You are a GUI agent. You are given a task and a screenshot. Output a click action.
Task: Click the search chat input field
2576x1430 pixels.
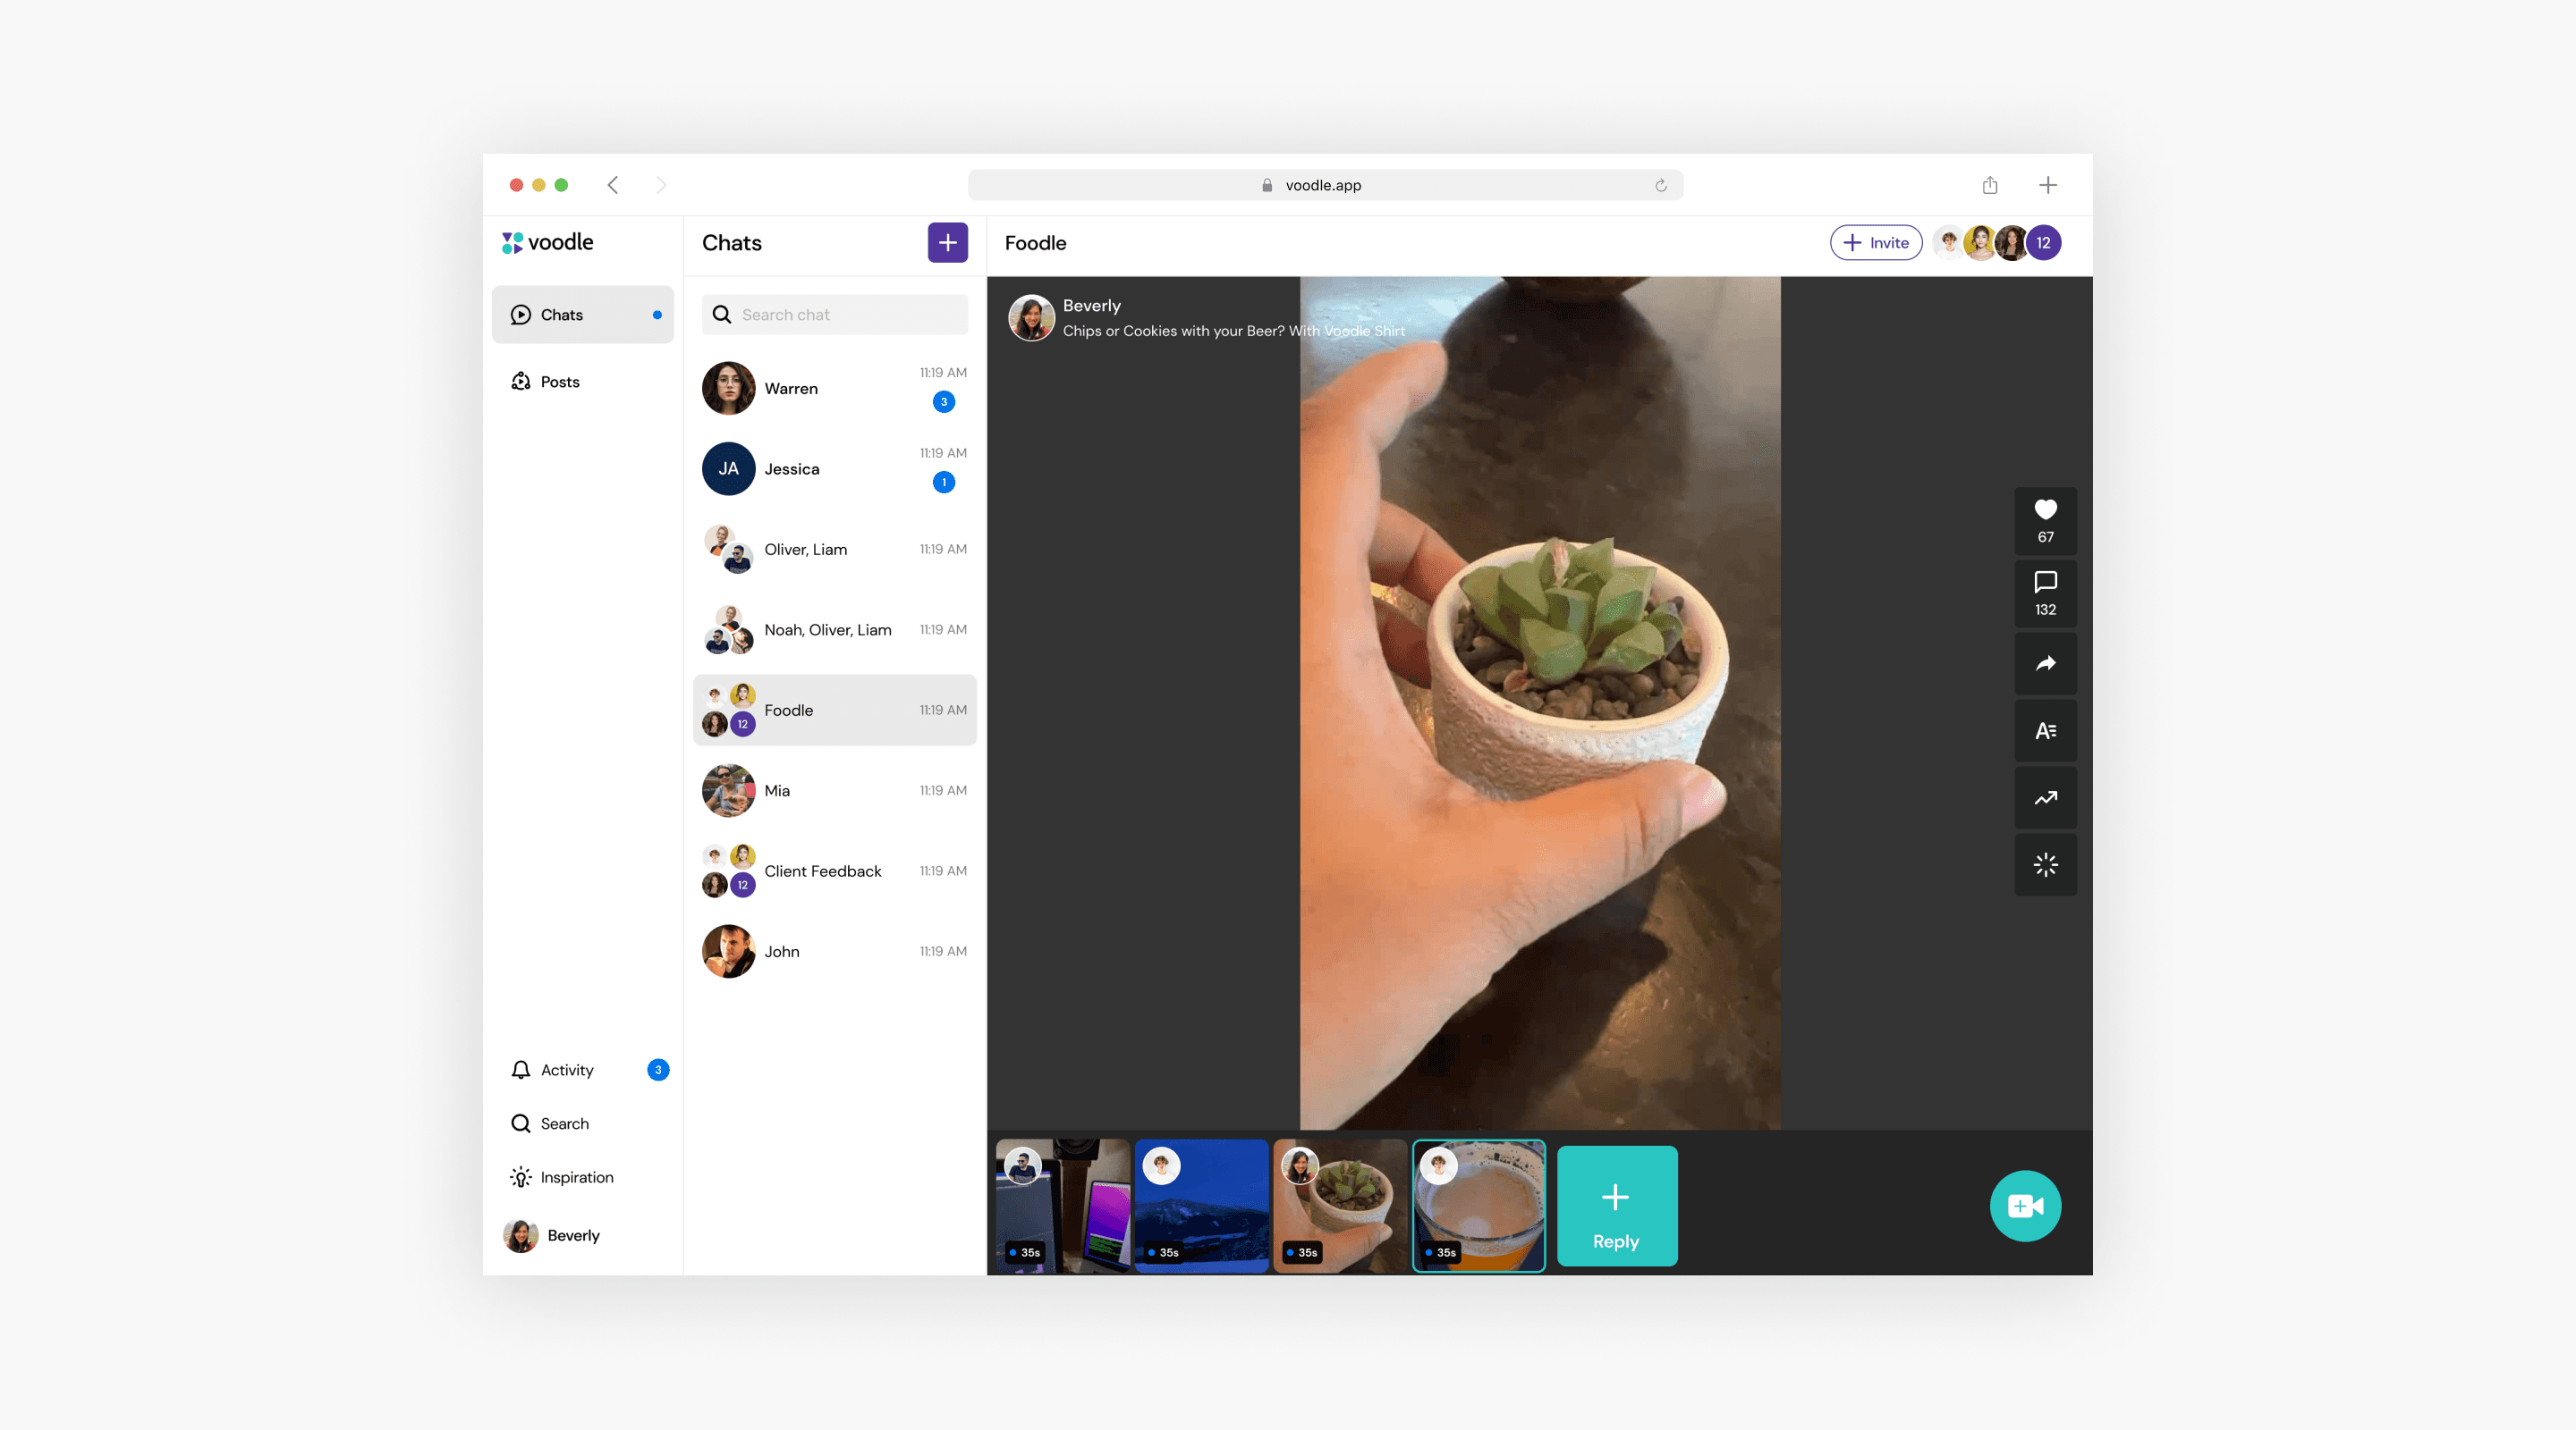click(834, 314)
